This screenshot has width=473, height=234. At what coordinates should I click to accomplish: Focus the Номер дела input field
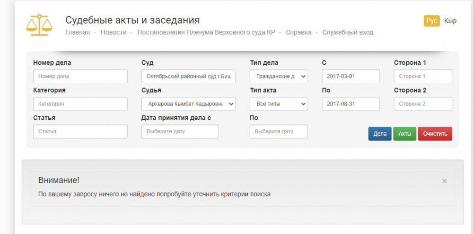[x=80, y=76]
